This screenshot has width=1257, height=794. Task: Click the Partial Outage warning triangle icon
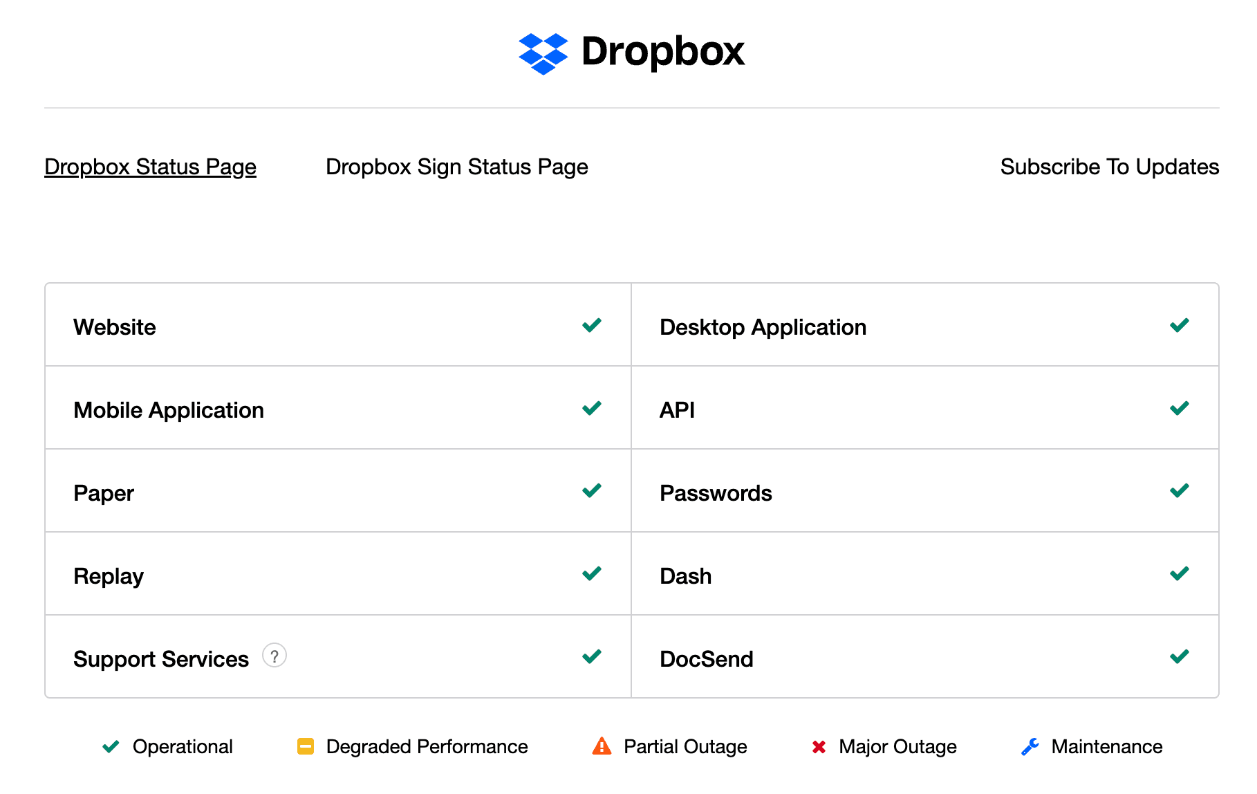[x=602, y=746]
